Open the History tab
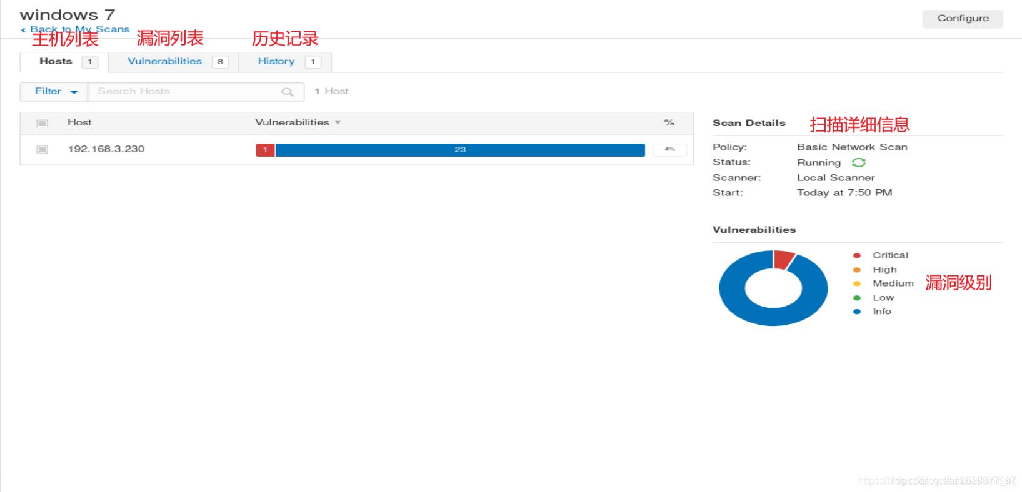 (285, 62)
